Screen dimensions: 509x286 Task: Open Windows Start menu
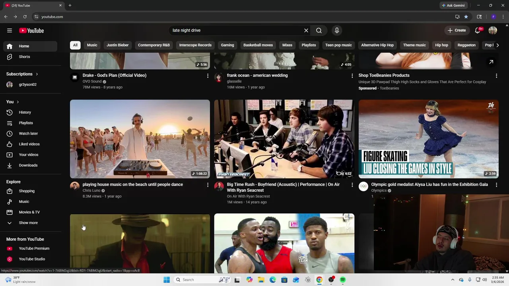pyautogui.click(x=167, y=280)
